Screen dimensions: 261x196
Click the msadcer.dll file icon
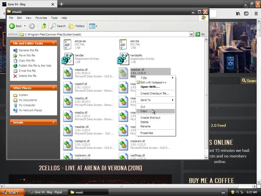pyautogui.click(x=123, y=73)
